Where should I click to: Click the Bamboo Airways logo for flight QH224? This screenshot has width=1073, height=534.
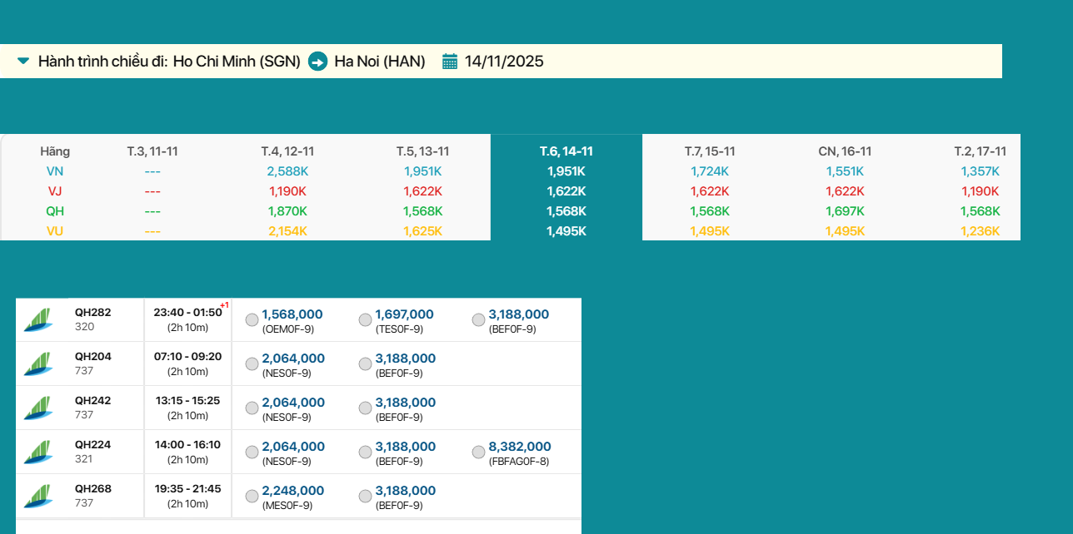click(x=37, y=452)
